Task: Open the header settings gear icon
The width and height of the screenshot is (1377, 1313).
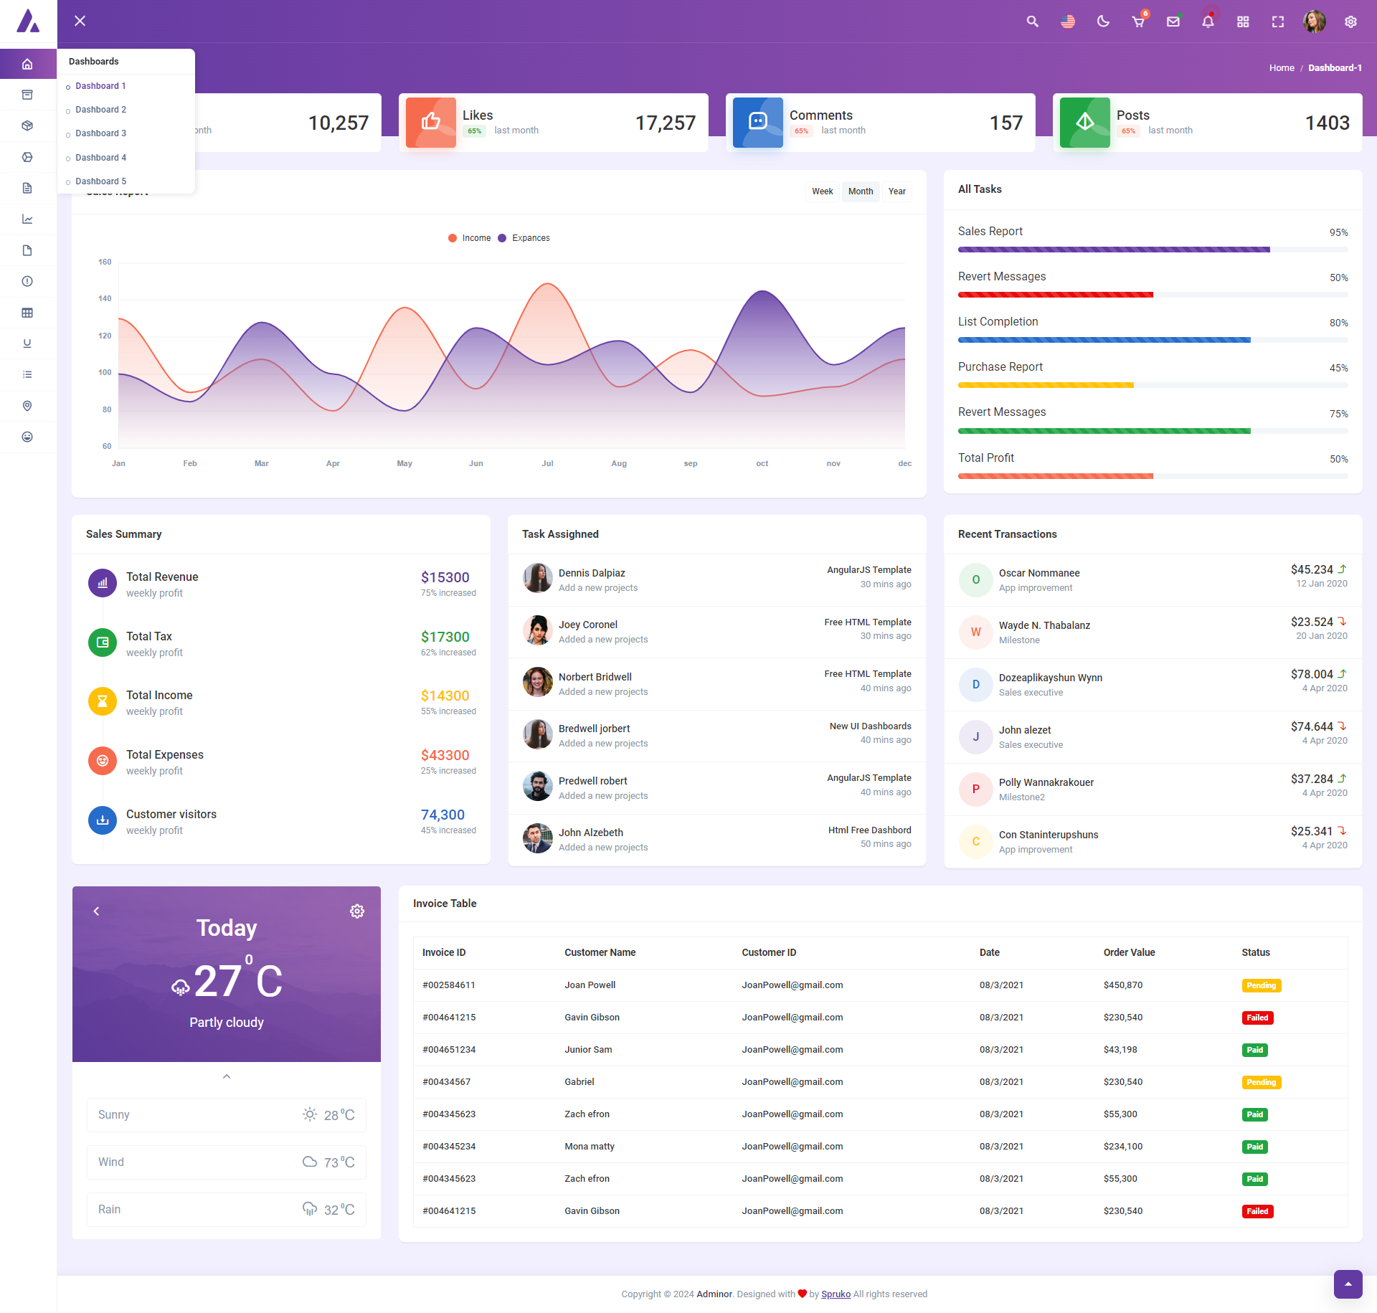Action: 1350,22
